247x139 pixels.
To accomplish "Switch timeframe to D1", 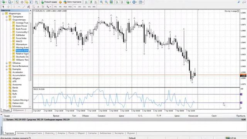I will pos(85,7).
